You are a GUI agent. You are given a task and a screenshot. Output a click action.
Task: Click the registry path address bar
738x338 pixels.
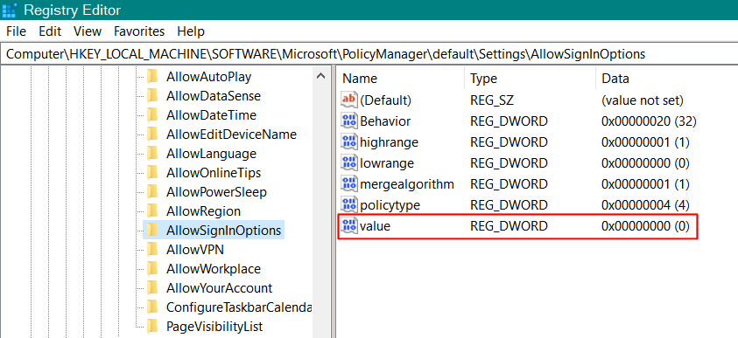369,53
